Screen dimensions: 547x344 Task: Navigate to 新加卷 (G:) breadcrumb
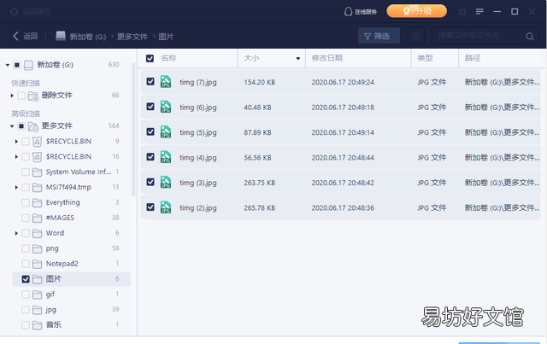tap(87, 37)
